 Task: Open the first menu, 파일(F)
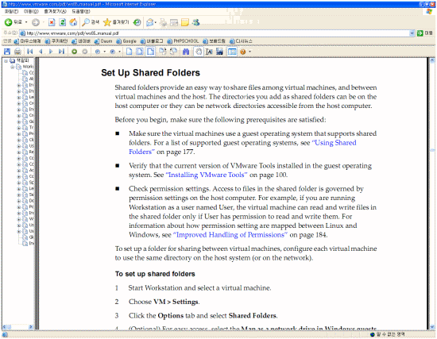(x=11, y=11)
